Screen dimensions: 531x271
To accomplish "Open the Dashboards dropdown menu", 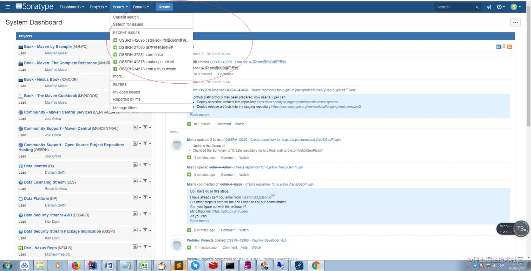I will 72,7.
